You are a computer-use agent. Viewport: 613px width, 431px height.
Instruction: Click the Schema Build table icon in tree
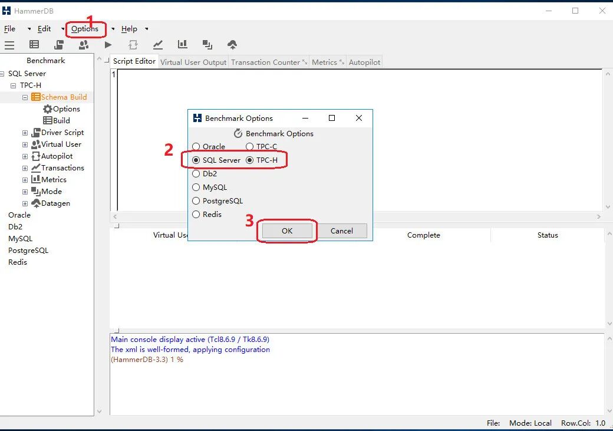[36, 97]
